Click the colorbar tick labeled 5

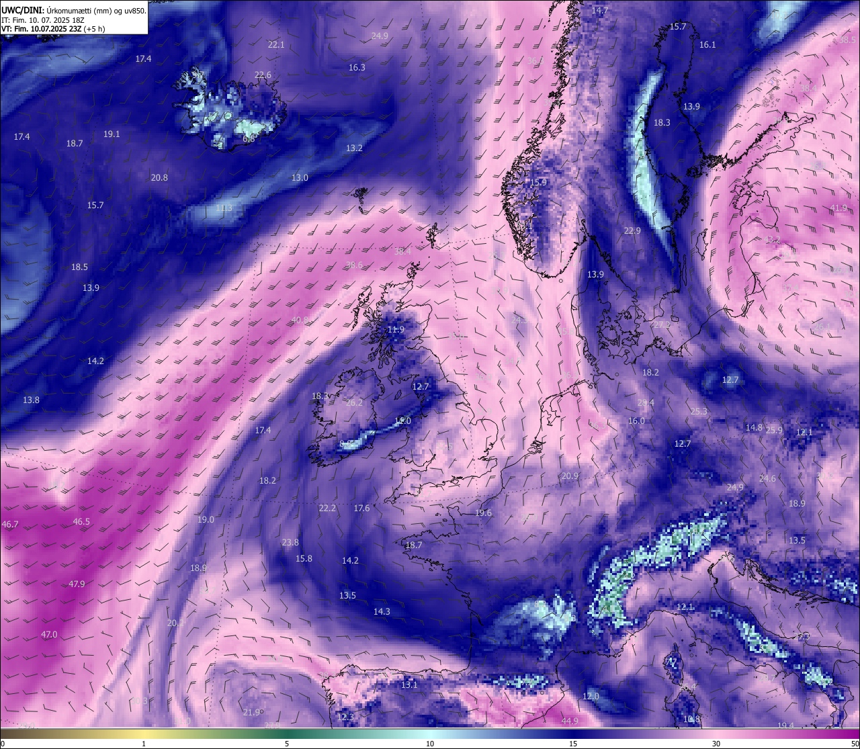[287, 744]
